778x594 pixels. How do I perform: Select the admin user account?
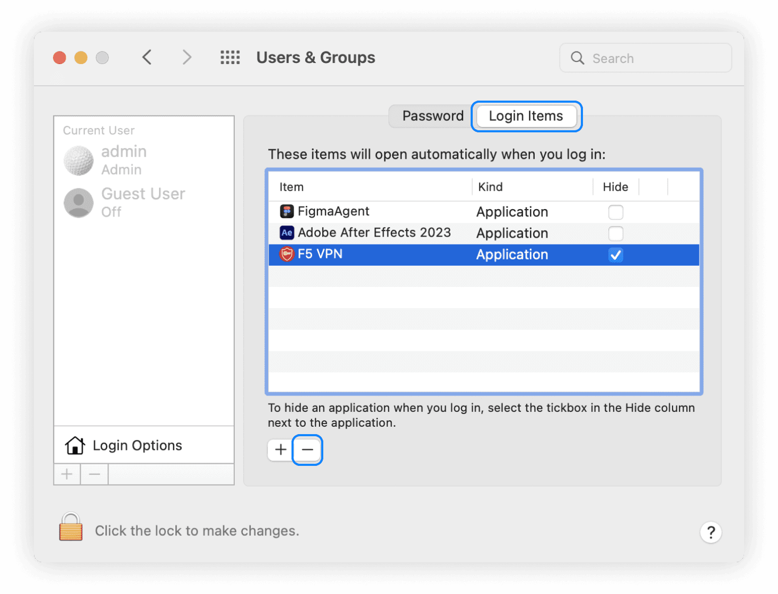pyautogui.click(x=123, y=160)
